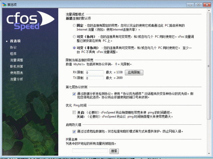Click the 流量调整模式 section heading

pyautogui.click(x=75, y=14)
